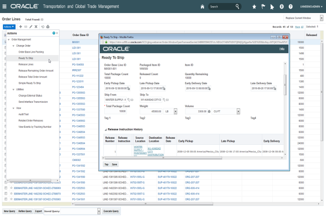Image resolution: width=326 pixels, height=217 pixels.
Task: Open the hamburger navigation menu
Action: pyautogui.click(x=5, y=7)
